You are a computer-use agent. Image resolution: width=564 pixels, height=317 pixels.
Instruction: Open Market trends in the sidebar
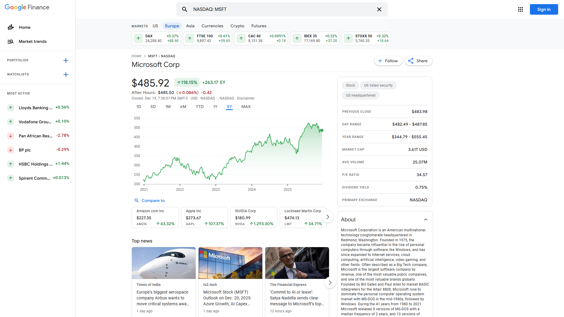point(32,41)
